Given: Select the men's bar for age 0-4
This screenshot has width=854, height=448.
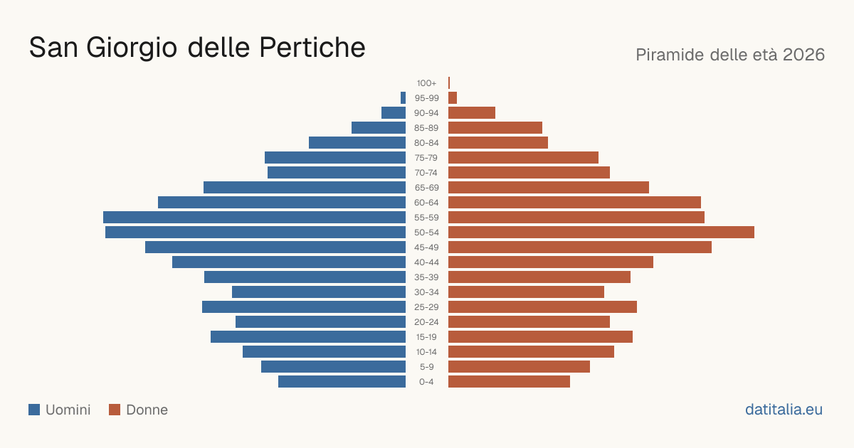Looking at the screenshot, I should (x=342, y=381).
